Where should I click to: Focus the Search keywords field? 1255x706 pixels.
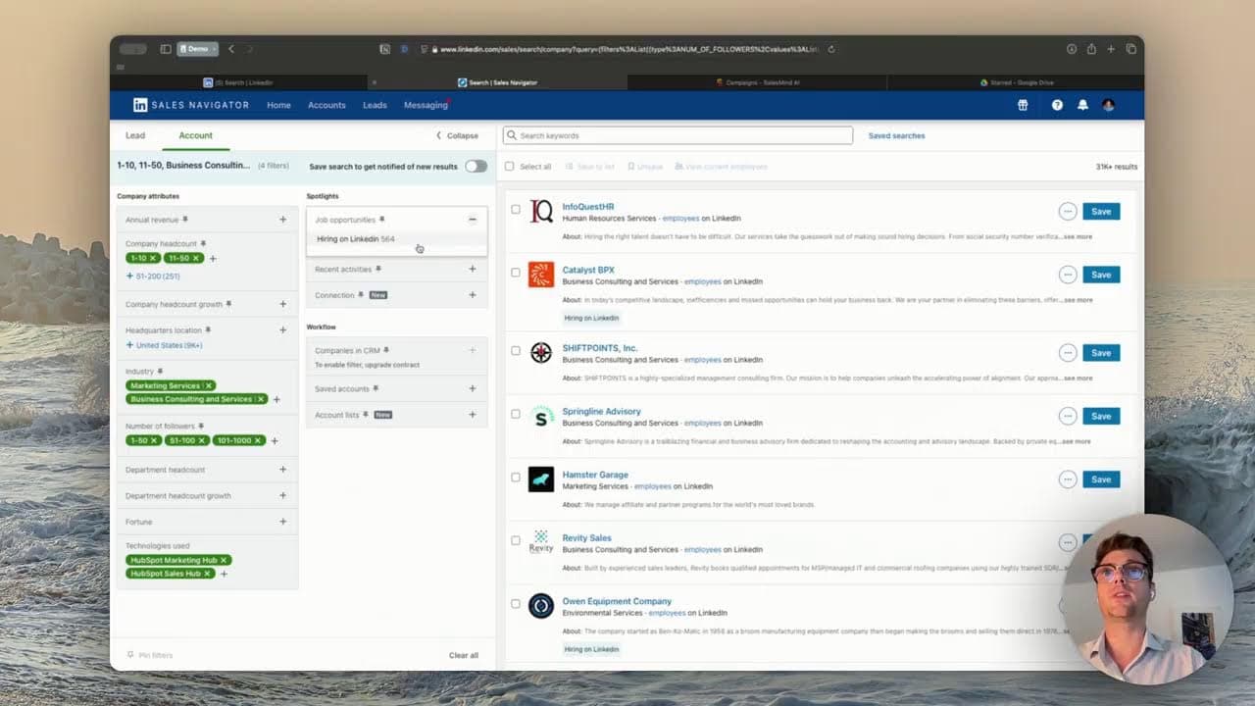[x=678, y=135]
